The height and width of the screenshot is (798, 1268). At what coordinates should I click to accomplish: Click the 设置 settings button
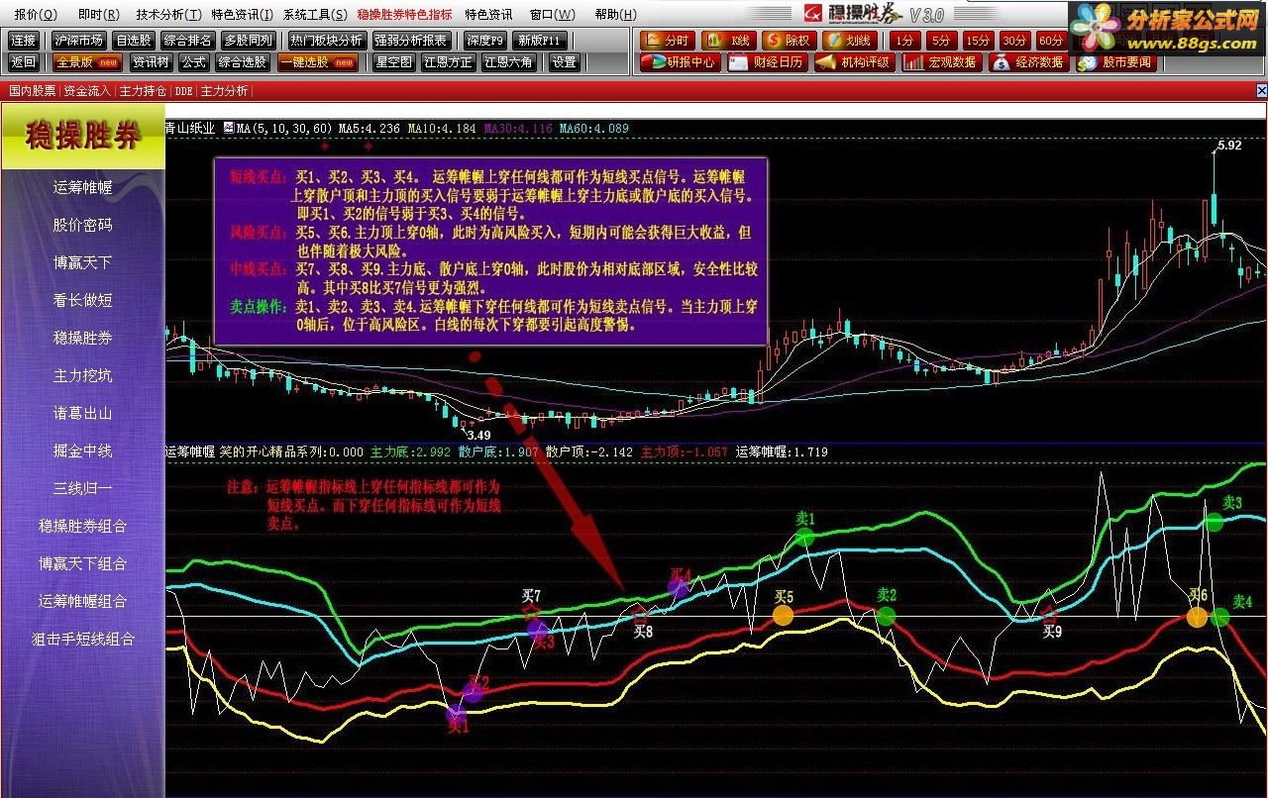point(564,62)
